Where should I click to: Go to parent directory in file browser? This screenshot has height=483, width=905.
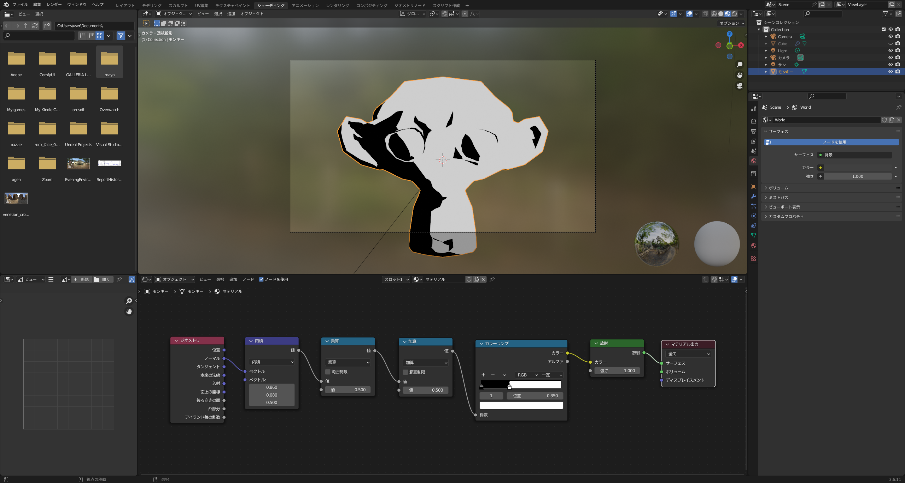pyautogui.click(x=26, y=26)
